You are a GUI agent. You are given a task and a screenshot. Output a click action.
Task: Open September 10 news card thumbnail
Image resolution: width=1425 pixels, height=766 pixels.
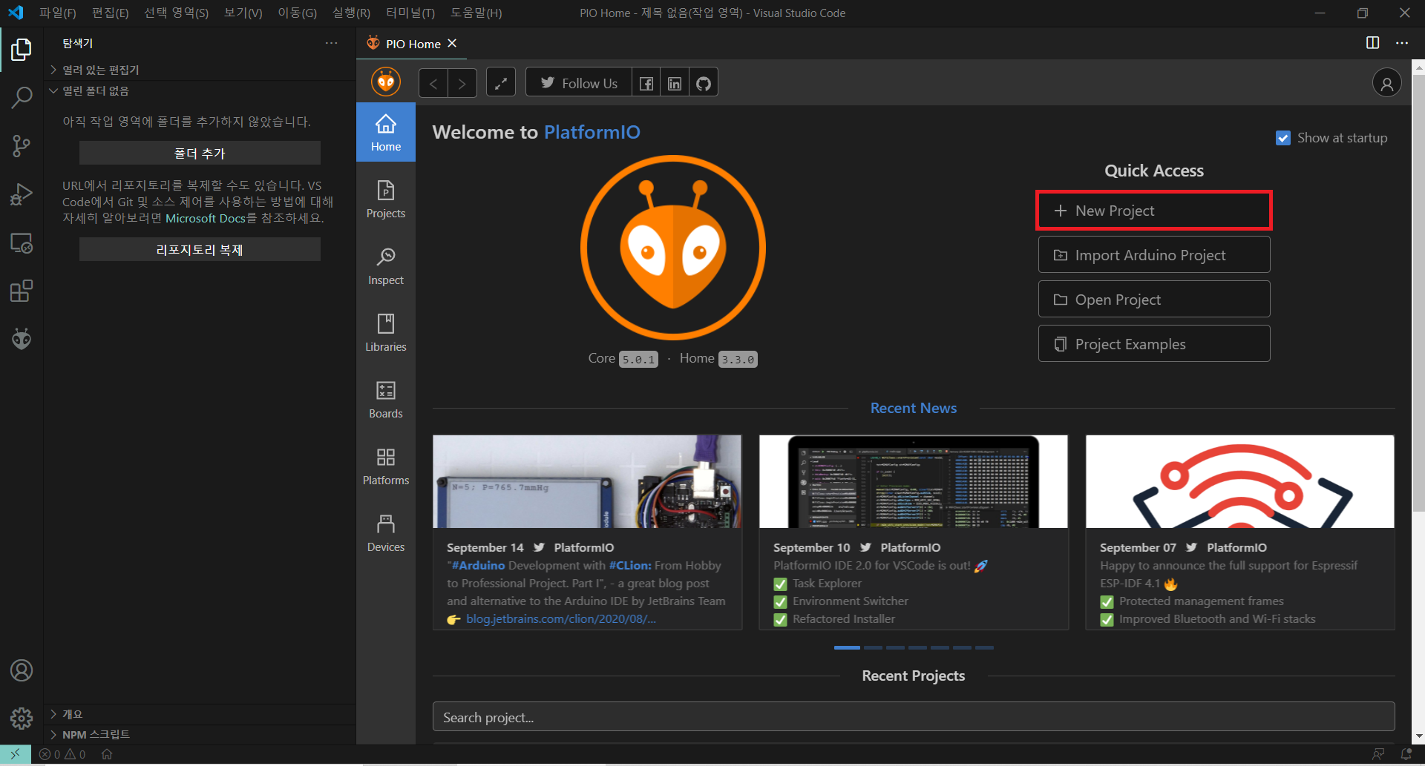(914, 481)
